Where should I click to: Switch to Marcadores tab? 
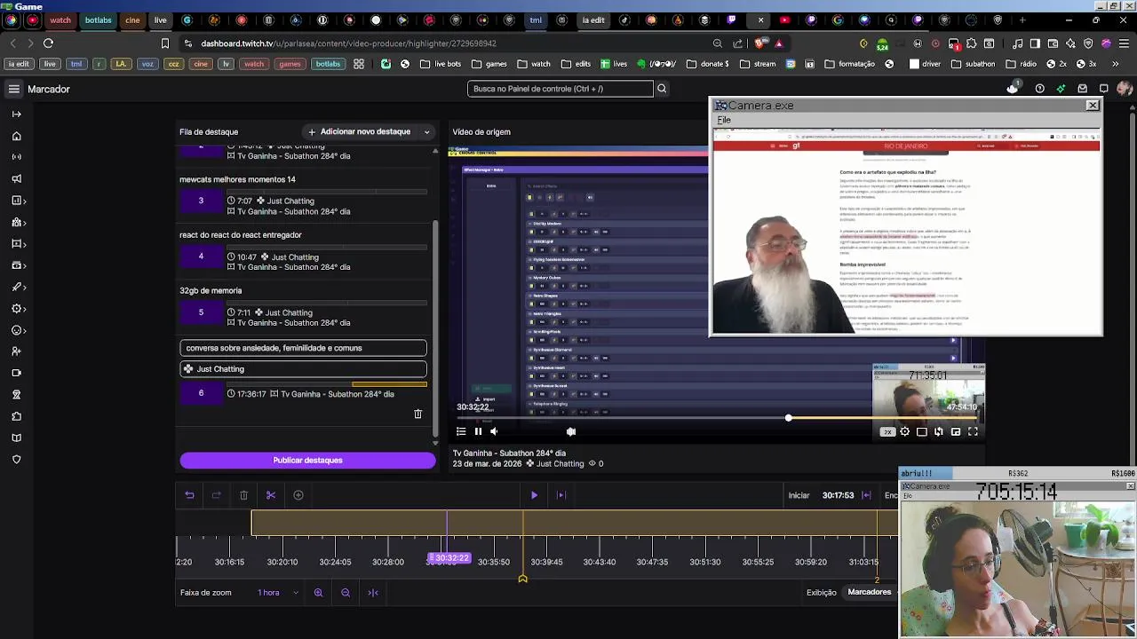(x=870, y=592)
